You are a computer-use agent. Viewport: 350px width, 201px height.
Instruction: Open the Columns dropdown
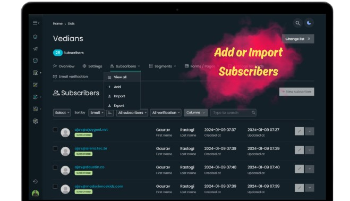pyautogui.click(x=195, y=113)
